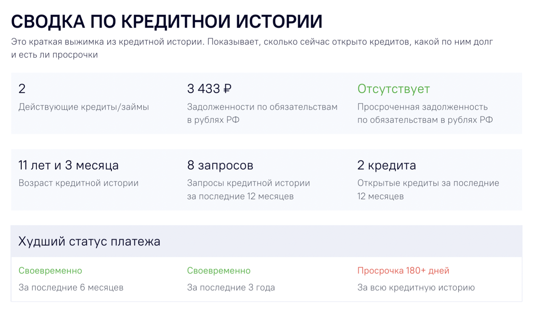Click the description starting "Это краткая выжимка"

[252, 48]
